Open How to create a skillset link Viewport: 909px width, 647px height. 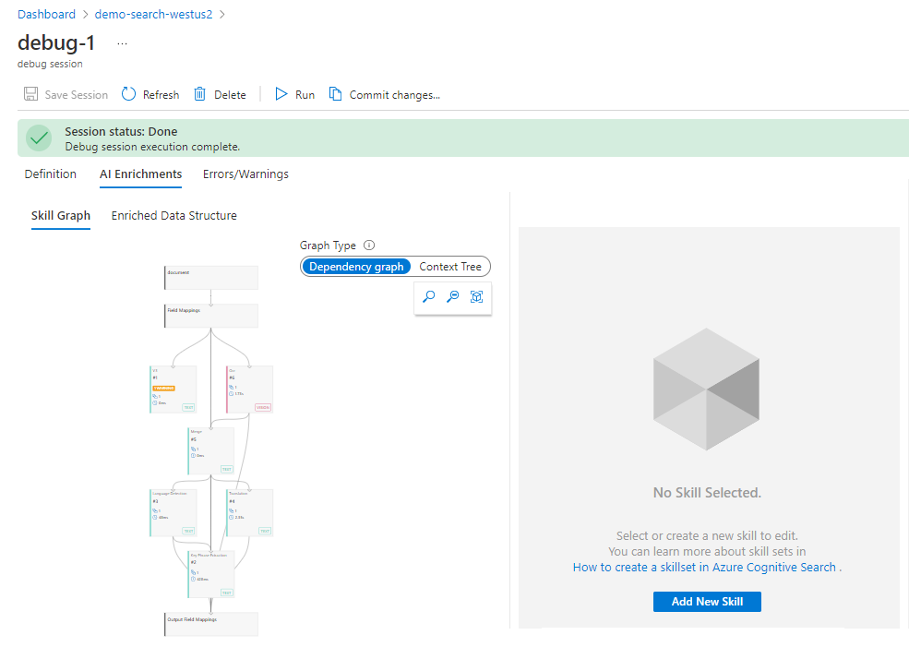[704, 568]
